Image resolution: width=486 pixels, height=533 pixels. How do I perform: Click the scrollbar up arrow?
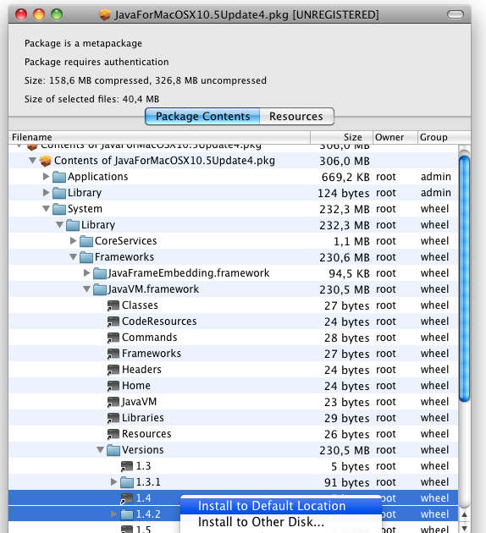[x=464, y=514]
